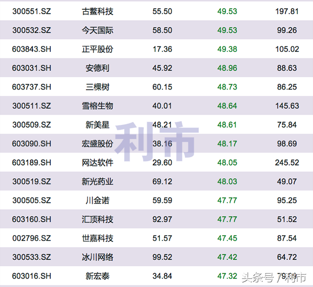Click value 75.84 in 新美星 row
313x287 pixels.
point(287,125)
